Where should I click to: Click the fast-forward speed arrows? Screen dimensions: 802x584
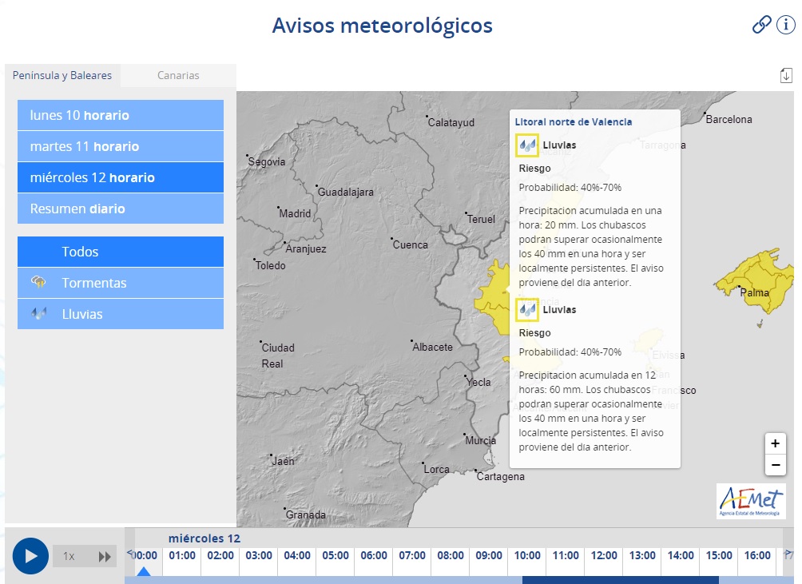(105, 557)
